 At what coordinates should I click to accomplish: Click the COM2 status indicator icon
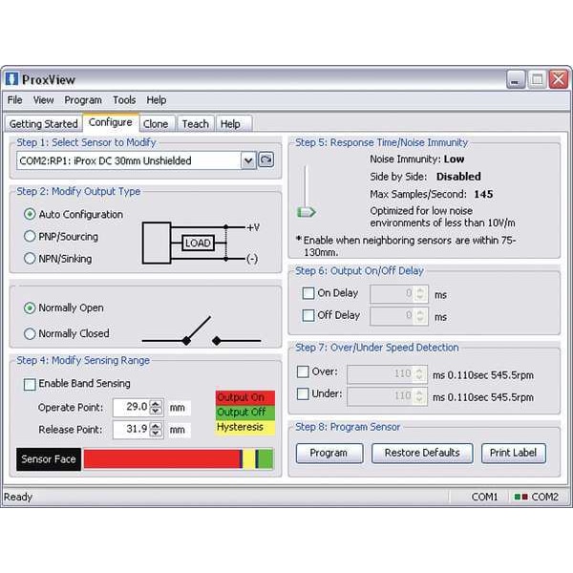[x=520, y=497]
